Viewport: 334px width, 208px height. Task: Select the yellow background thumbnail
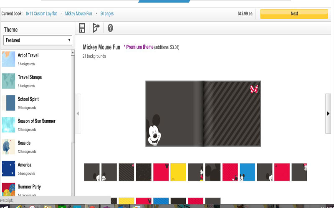tap(178, 172)
